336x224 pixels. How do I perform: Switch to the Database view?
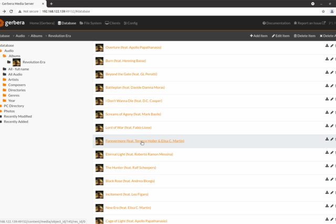coord(67,23)
